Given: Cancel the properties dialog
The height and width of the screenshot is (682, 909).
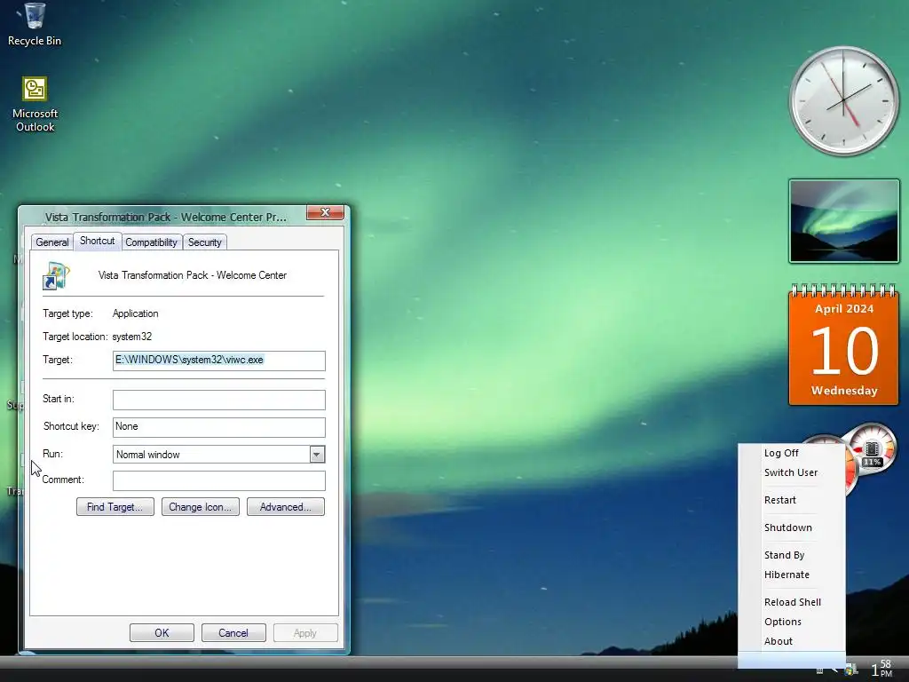Looking at the screenshot, I should coord(233,632).
